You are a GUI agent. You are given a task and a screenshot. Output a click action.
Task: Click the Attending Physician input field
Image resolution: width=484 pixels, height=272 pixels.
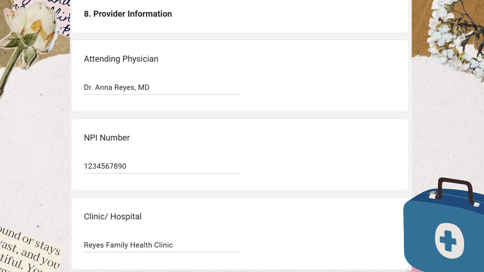click(x=162, y=87)
